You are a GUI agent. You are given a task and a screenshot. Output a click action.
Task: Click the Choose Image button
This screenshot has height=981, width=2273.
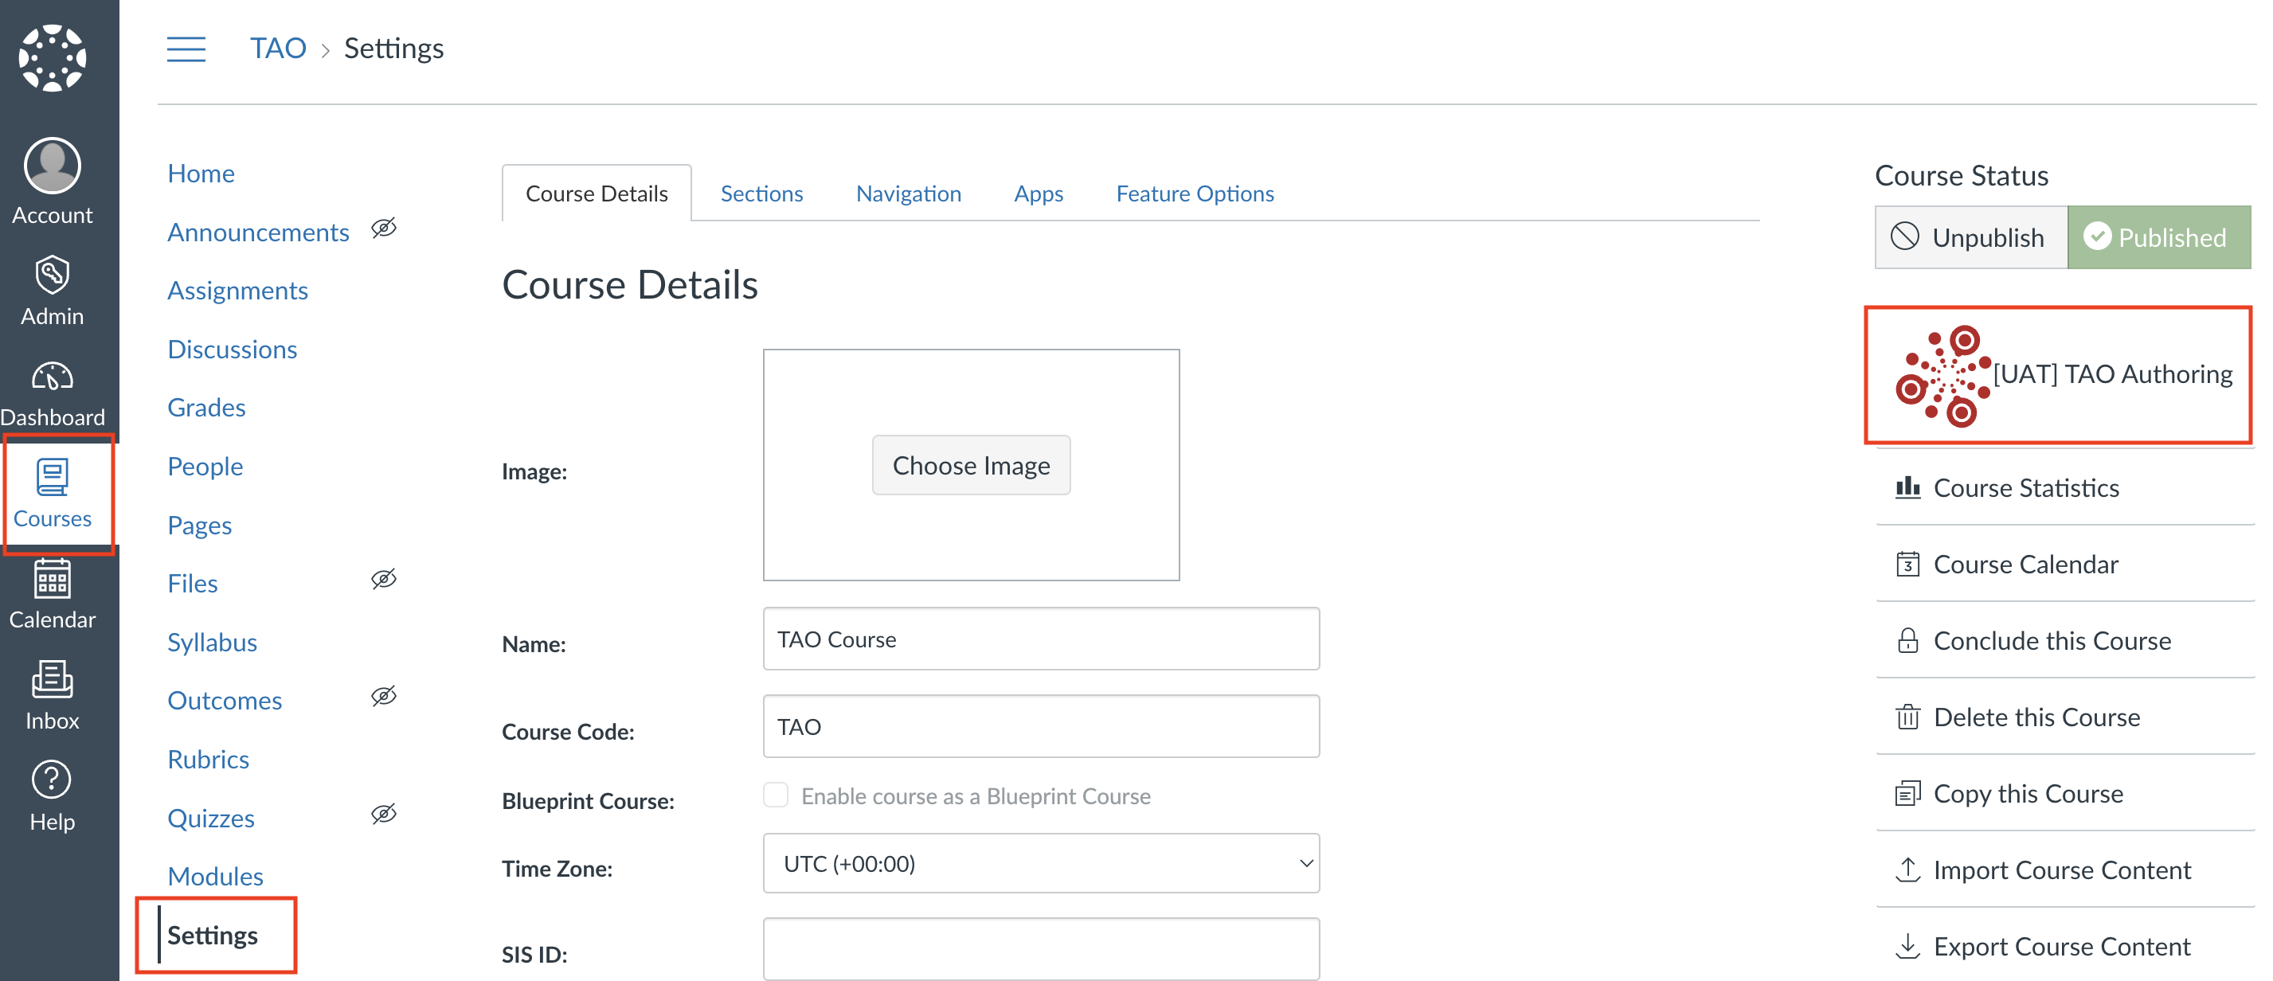coord(971,465)
